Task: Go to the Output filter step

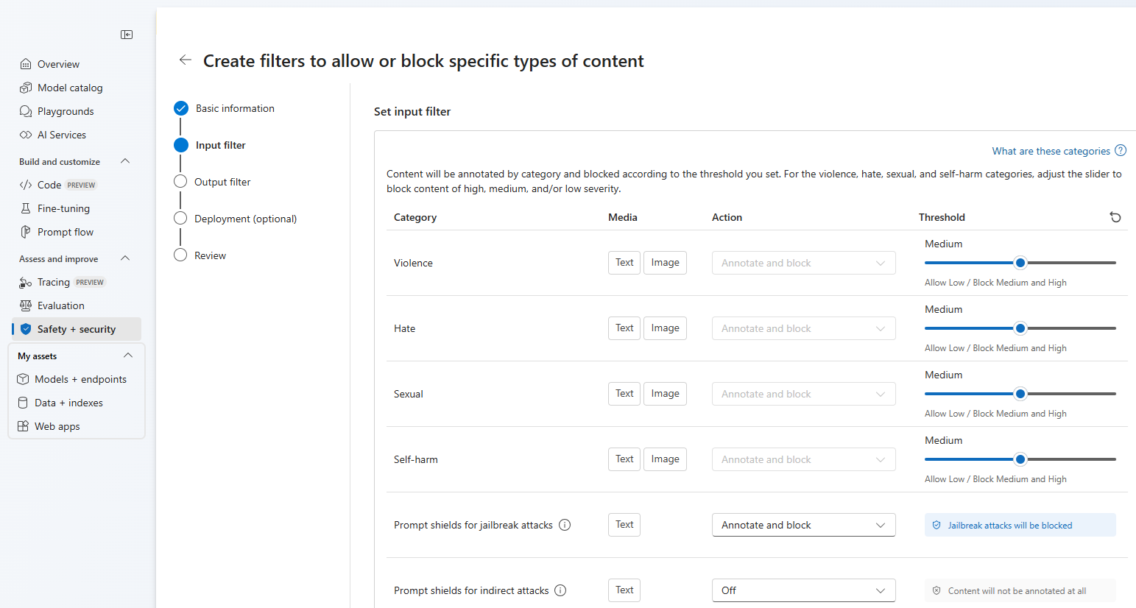Action: [x=222, y=182]
